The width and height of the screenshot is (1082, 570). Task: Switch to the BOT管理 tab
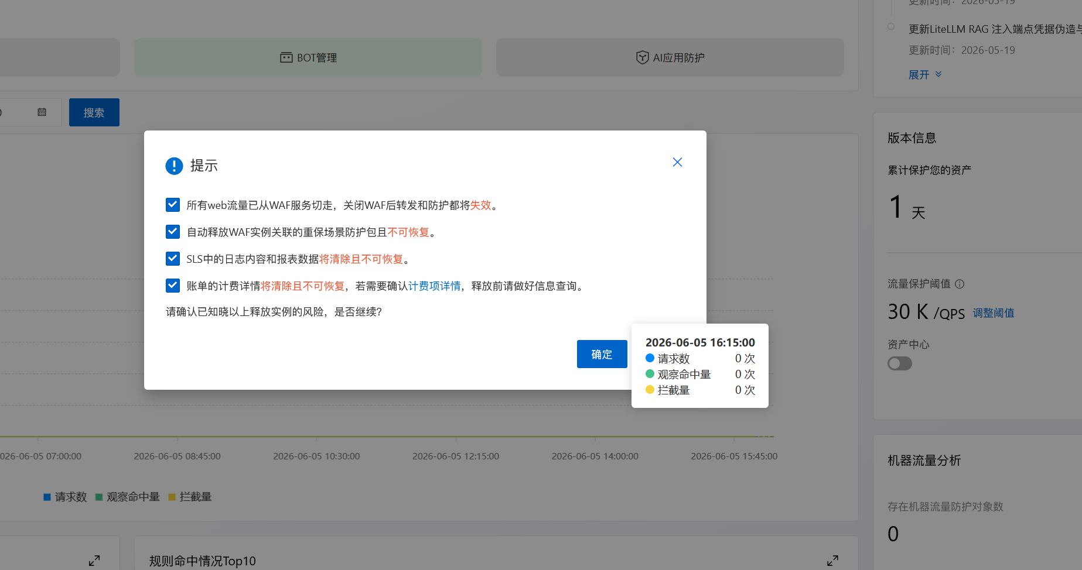click(x=308, y=57)
